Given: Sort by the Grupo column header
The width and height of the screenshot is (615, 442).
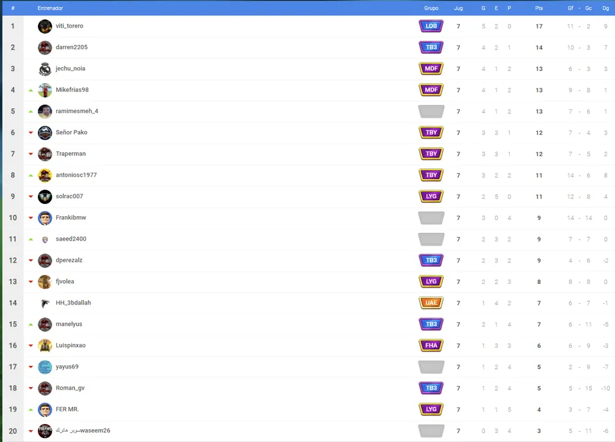Looking at the screenshot, I should click(x=431, y=8).
